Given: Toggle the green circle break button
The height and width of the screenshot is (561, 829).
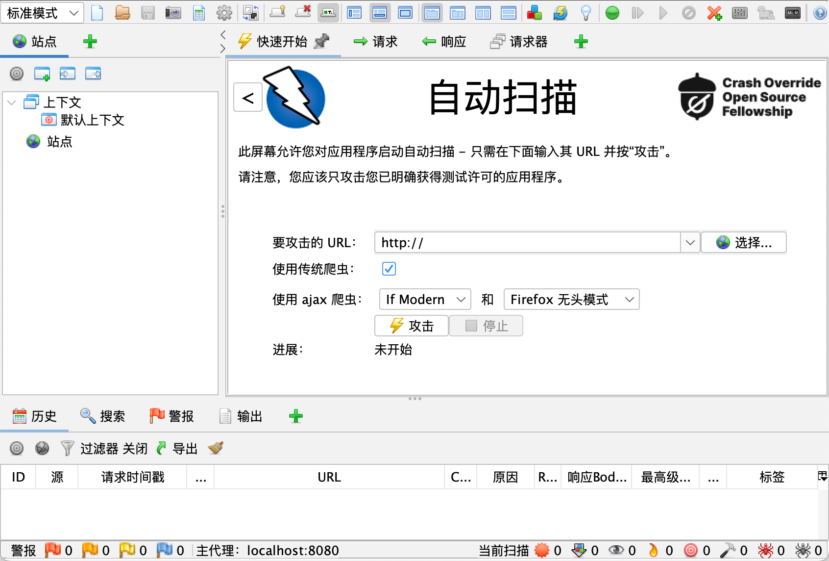Looking at the screenshot, I should pos(612,13).
